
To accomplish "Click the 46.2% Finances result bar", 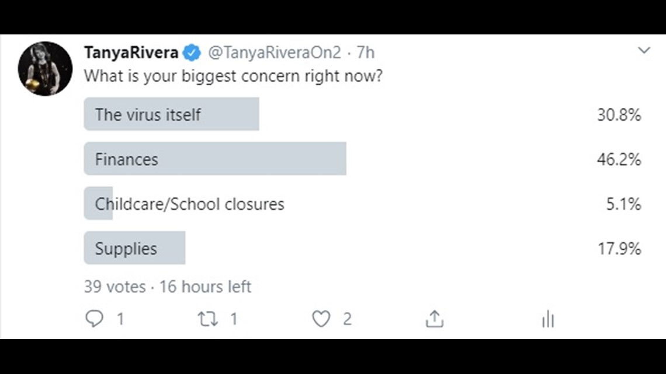I will coord(215,159).
